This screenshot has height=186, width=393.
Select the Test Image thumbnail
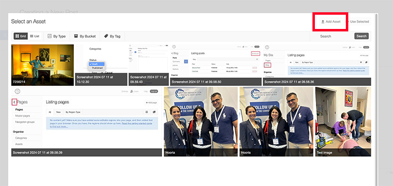click(343, 122)
